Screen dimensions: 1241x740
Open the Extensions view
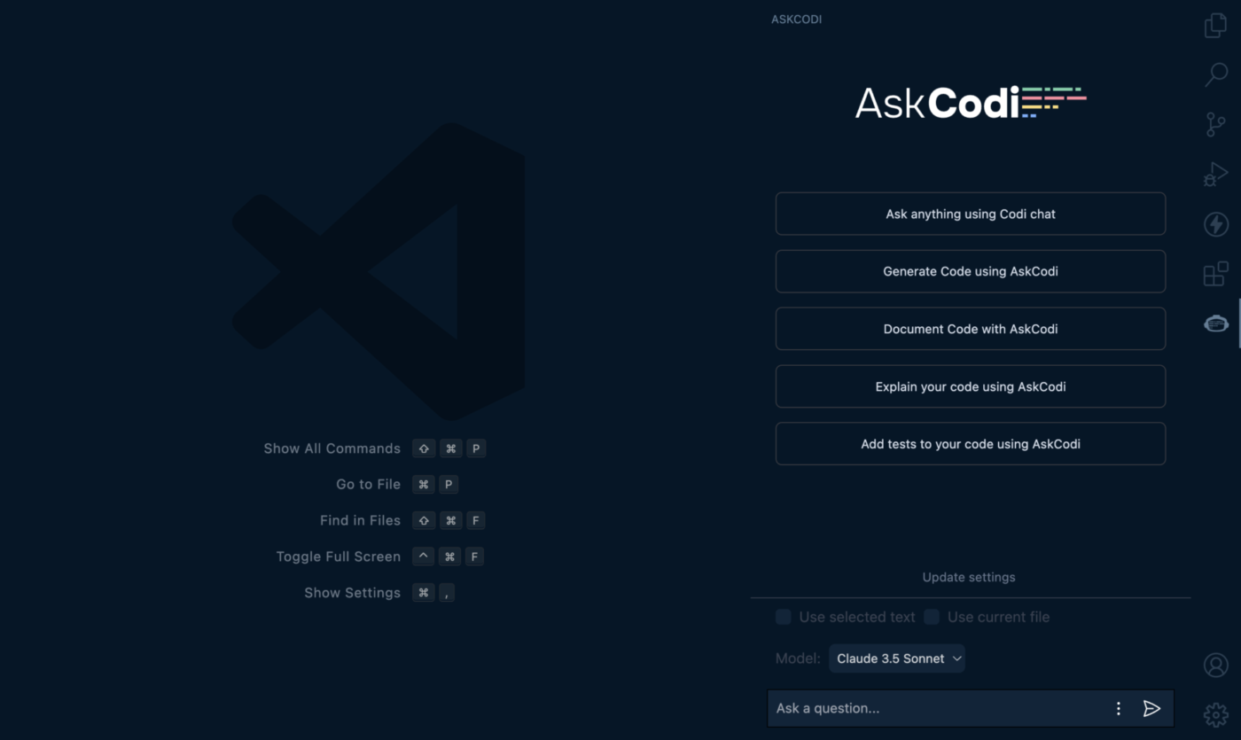tap(1215, 274)
